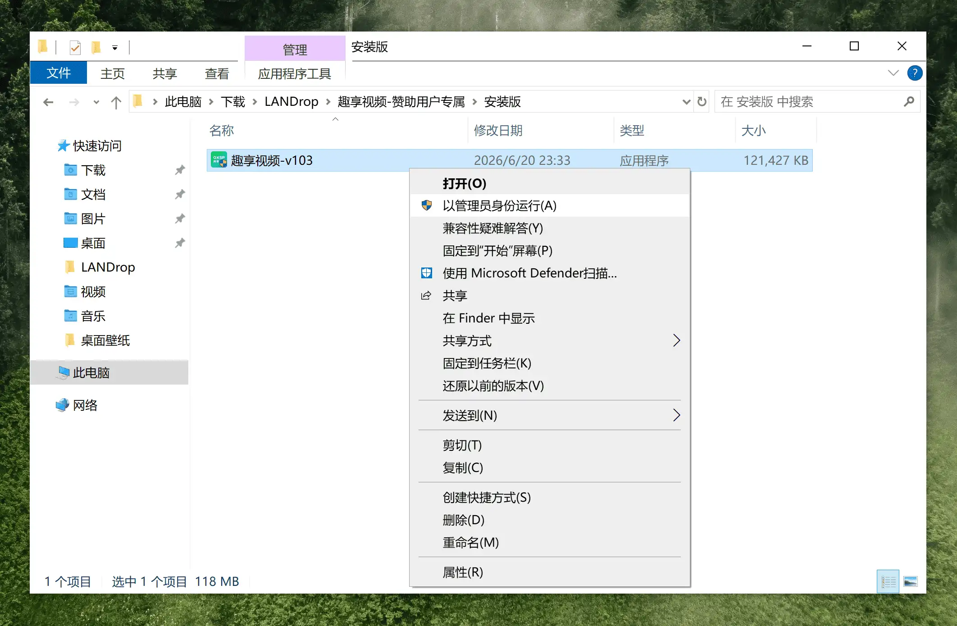Open the LANDrop folder in sidebar
This screenshot has height=626, width=957.
pyautogui.click(x=108, y=267)
